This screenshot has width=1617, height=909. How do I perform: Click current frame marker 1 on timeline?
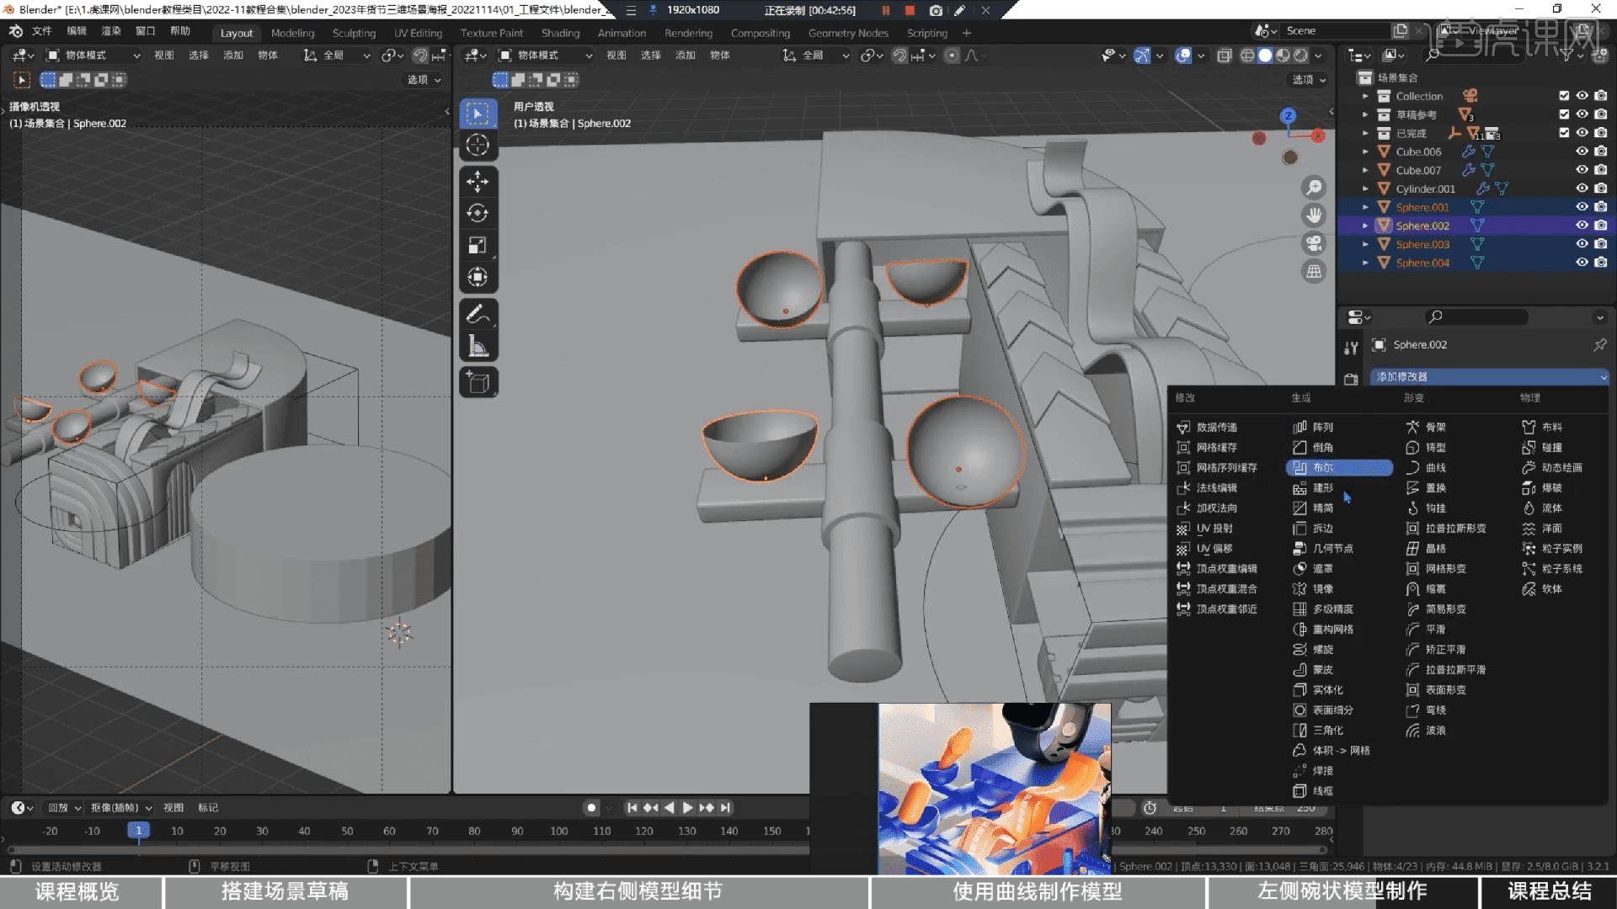(139, 831)
